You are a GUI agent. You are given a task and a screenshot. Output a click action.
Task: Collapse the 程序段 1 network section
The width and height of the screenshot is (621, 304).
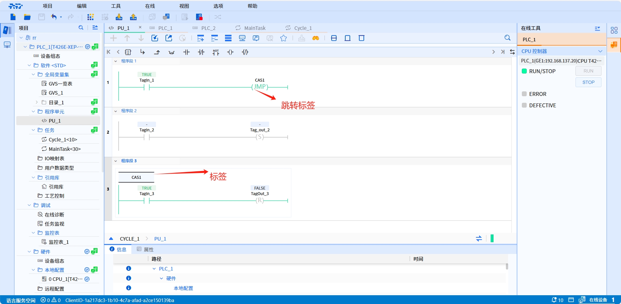pos(116,61)
